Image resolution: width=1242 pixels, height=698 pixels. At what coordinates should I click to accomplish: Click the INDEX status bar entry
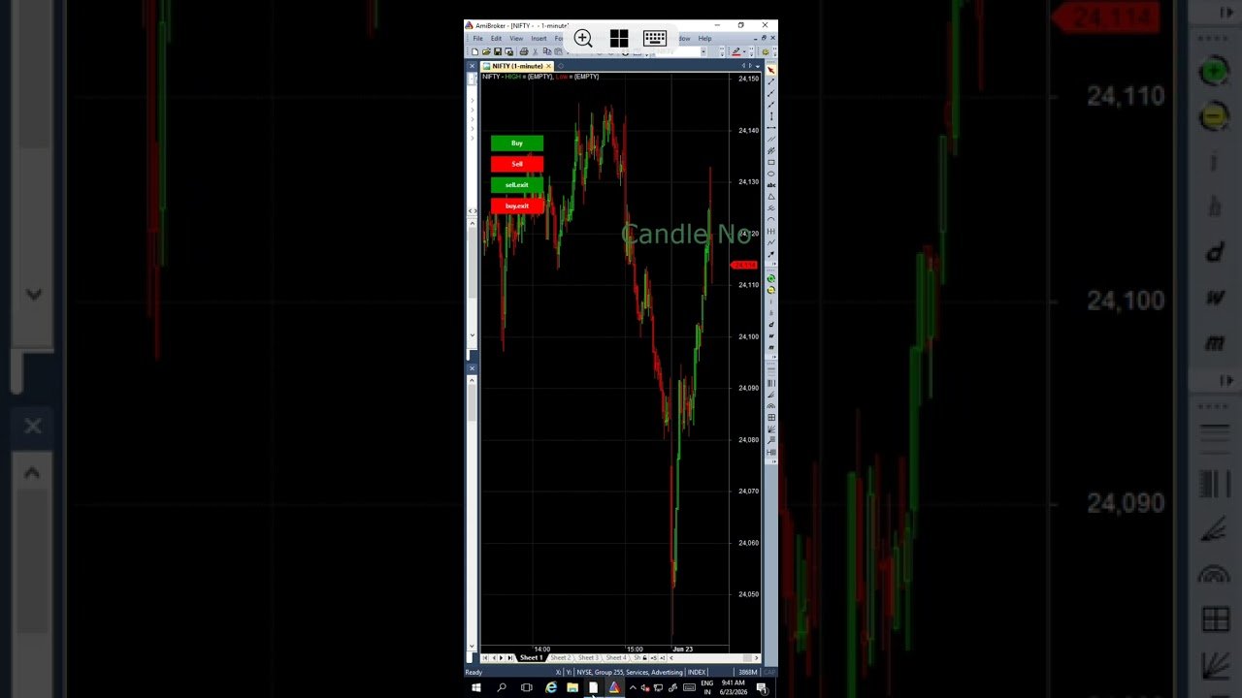point(696,672)
